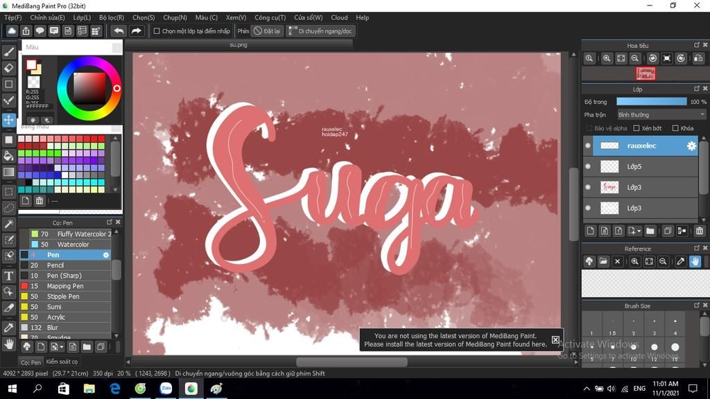Image resolution: width=710 pixels, height=399 pixels.
Task: Close the update notification popup
Action: (x=555, y=339)
